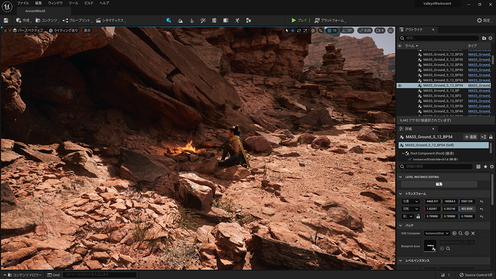Screen dimensions: 496x279
Task: Open the Platforms (プラットフォーム) dropdown
Action: coord(330,20)
